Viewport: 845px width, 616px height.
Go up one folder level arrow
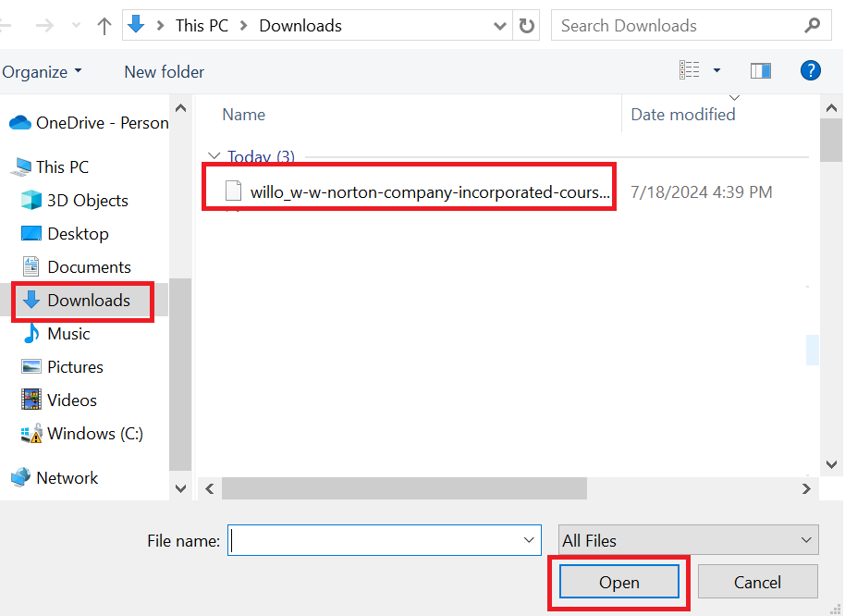point(104,26)
